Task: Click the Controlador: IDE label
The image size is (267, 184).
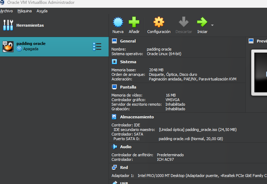Action: (126, 125)
